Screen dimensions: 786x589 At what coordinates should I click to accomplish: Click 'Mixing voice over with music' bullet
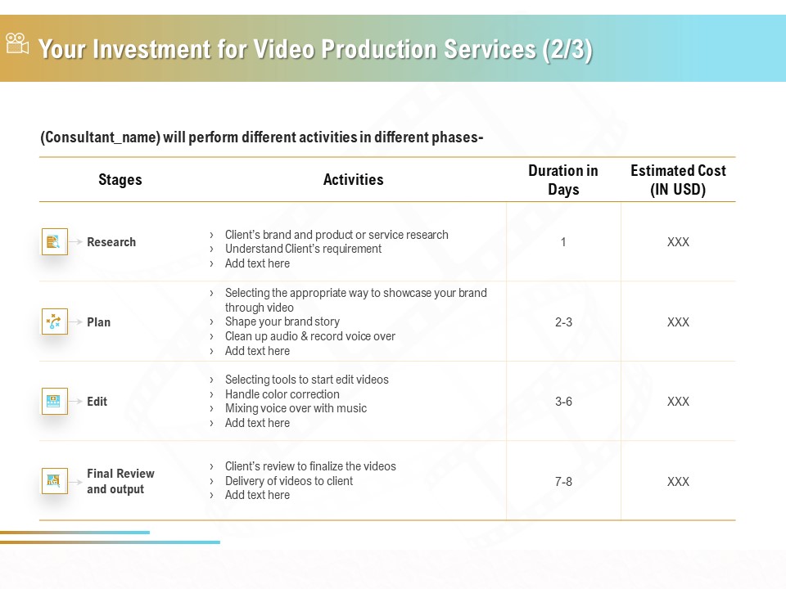point(296,408)
